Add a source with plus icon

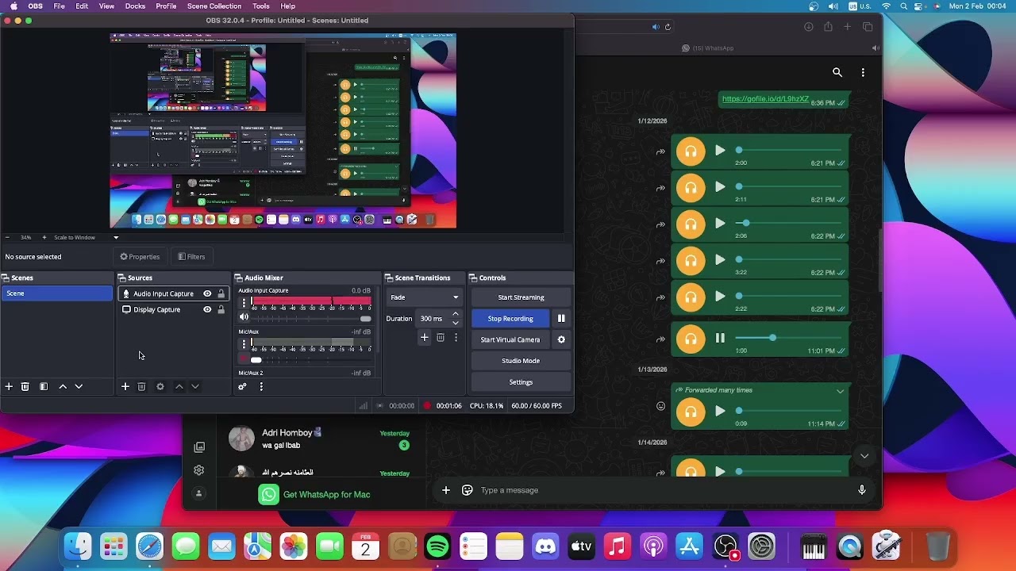tap(125, 386)
